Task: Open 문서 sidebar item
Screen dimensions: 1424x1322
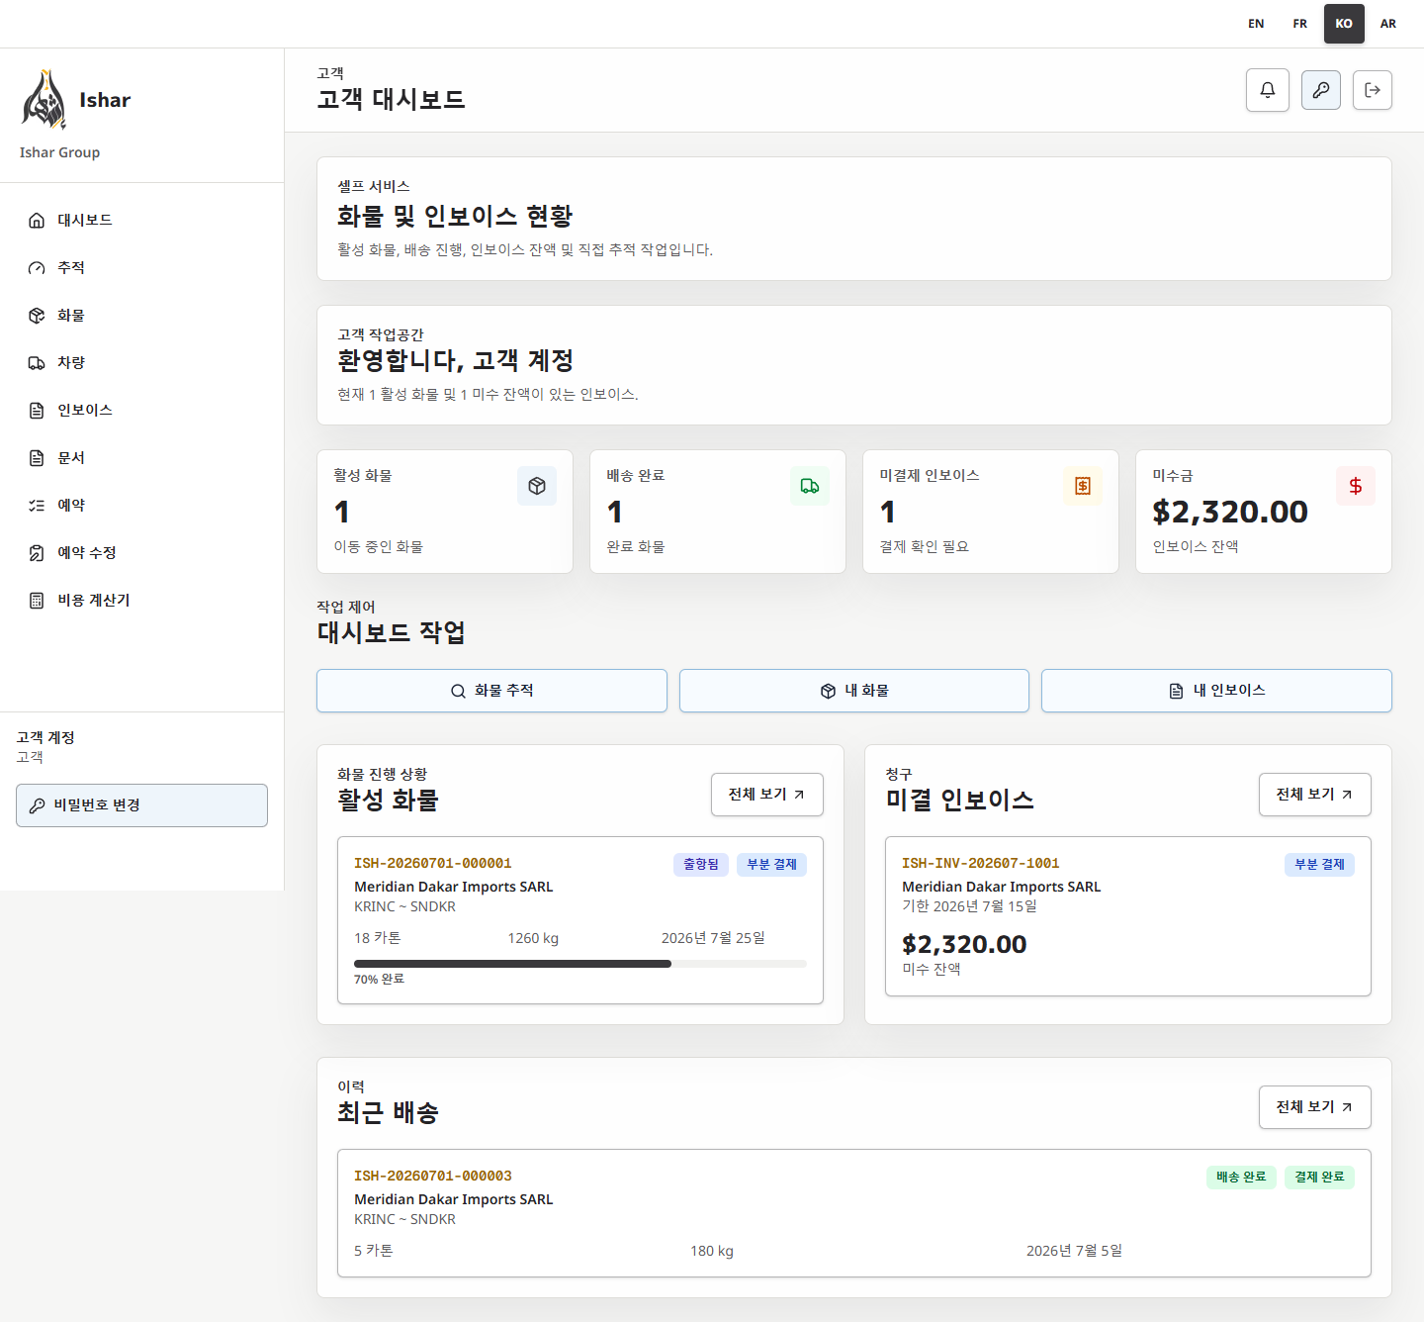Action: tap(141, 457)
